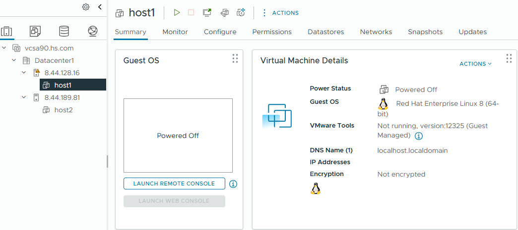Collapse the 8.44.189.81 host node

24,97
